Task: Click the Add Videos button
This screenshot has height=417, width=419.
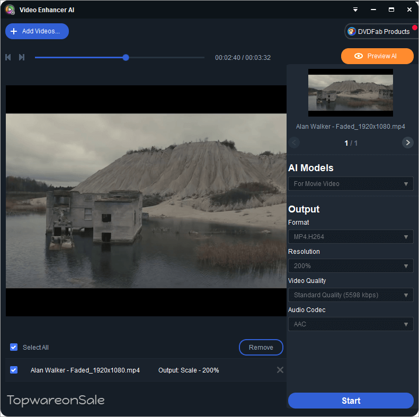Action: (37, 31)
